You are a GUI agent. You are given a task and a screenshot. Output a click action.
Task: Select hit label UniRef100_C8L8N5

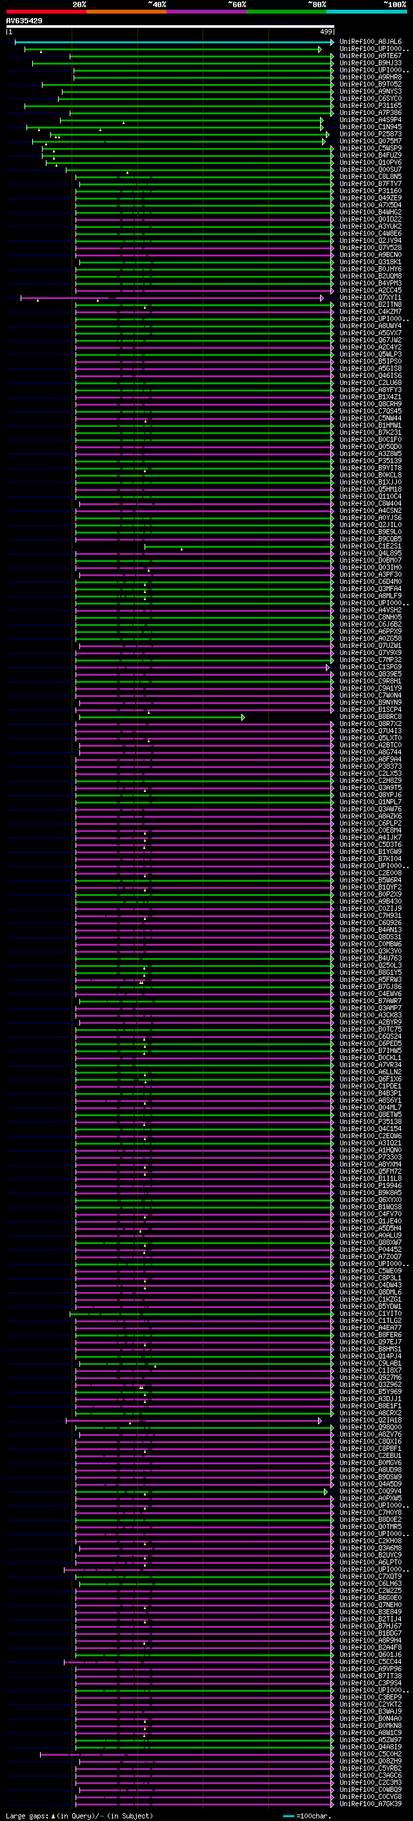tap(370, 177)
